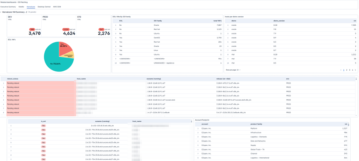Viewport: 359px width, 161px height.
Task: Click the Yes badge in is_eol row 1
Action: [x=43, y=126]
